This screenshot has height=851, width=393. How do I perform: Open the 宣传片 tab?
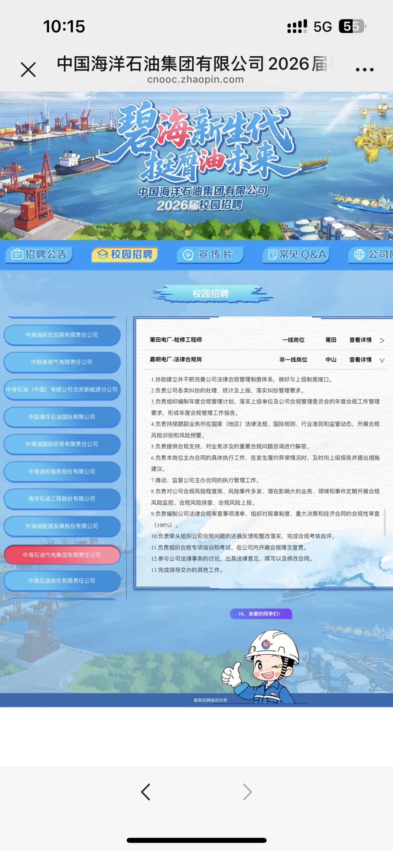[x=210, y=254]
